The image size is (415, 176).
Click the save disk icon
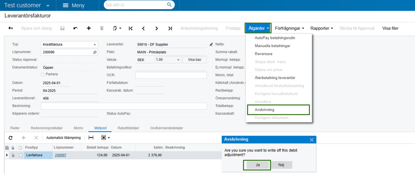click(x=62, y=28)
